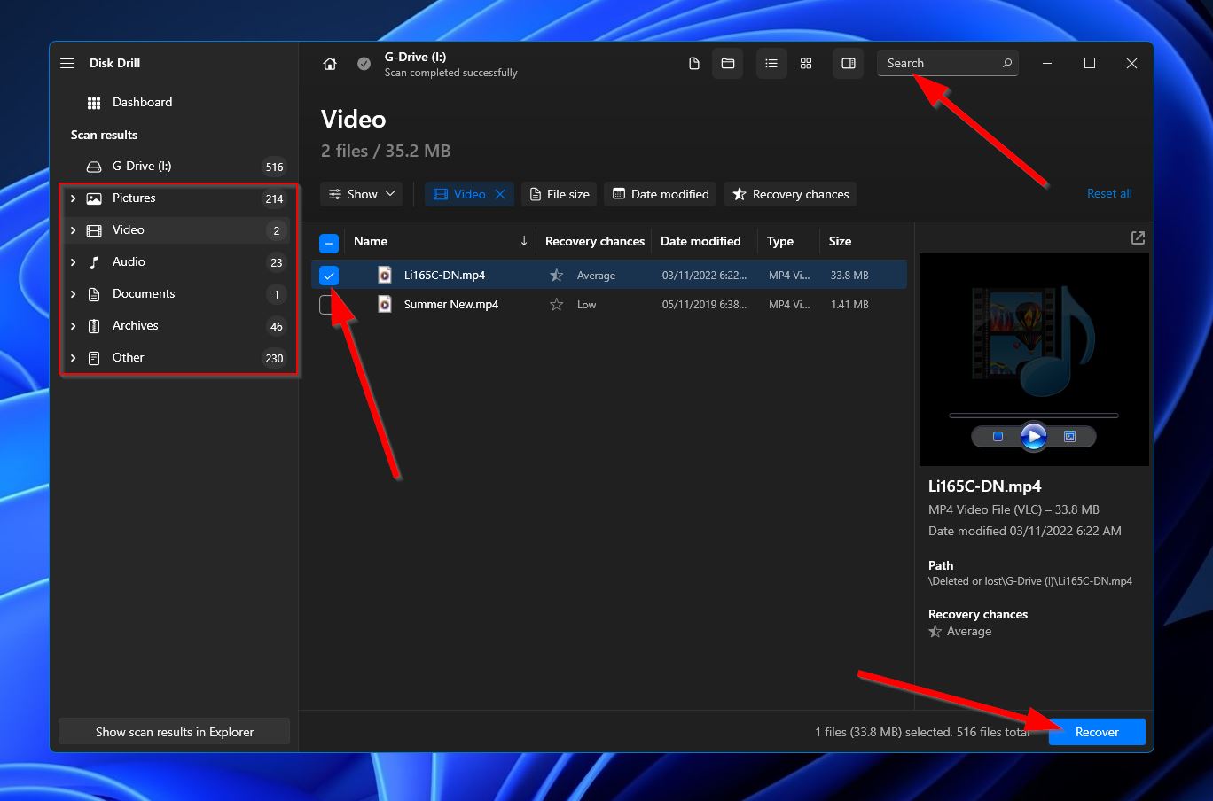
Task: Click the Name column sort arrow
Action: pos(523,241)
